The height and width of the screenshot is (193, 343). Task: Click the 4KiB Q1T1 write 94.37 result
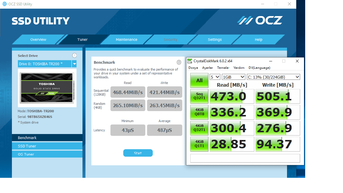coord(277,144)
